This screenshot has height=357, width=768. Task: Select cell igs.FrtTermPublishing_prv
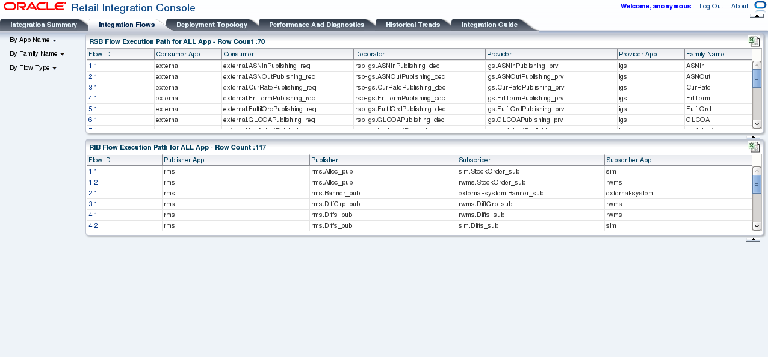point(551,98)
